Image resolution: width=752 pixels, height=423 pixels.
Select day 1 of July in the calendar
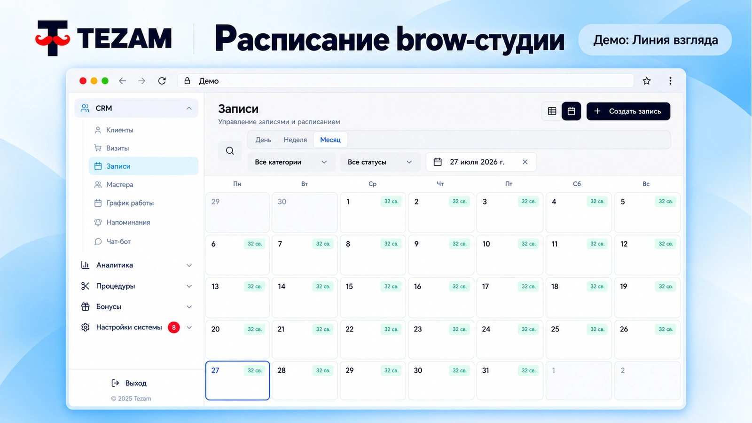(373, 212)
